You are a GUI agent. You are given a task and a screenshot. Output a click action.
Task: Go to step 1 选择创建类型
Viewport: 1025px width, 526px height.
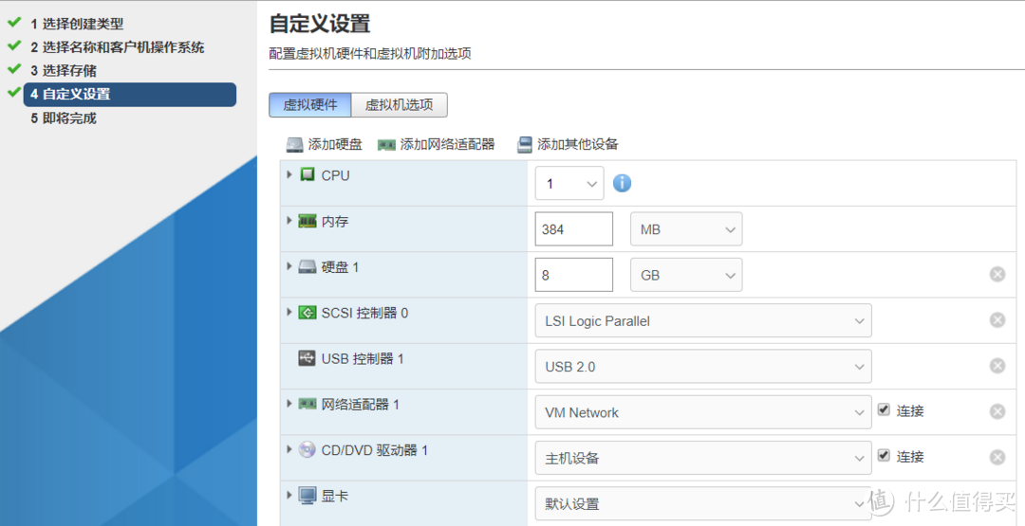tap(77, 24)
